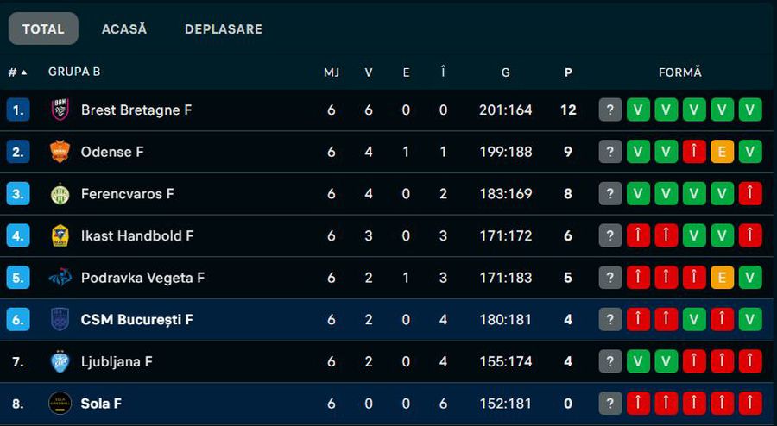Sort by the G goals column header

pyautogui.click(x=505, y=72)
